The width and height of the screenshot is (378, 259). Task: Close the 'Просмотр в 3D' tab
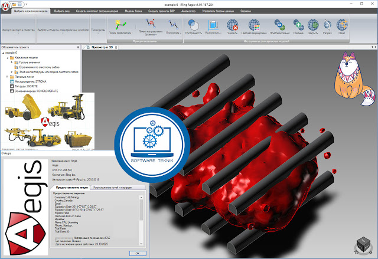[116, 47]
